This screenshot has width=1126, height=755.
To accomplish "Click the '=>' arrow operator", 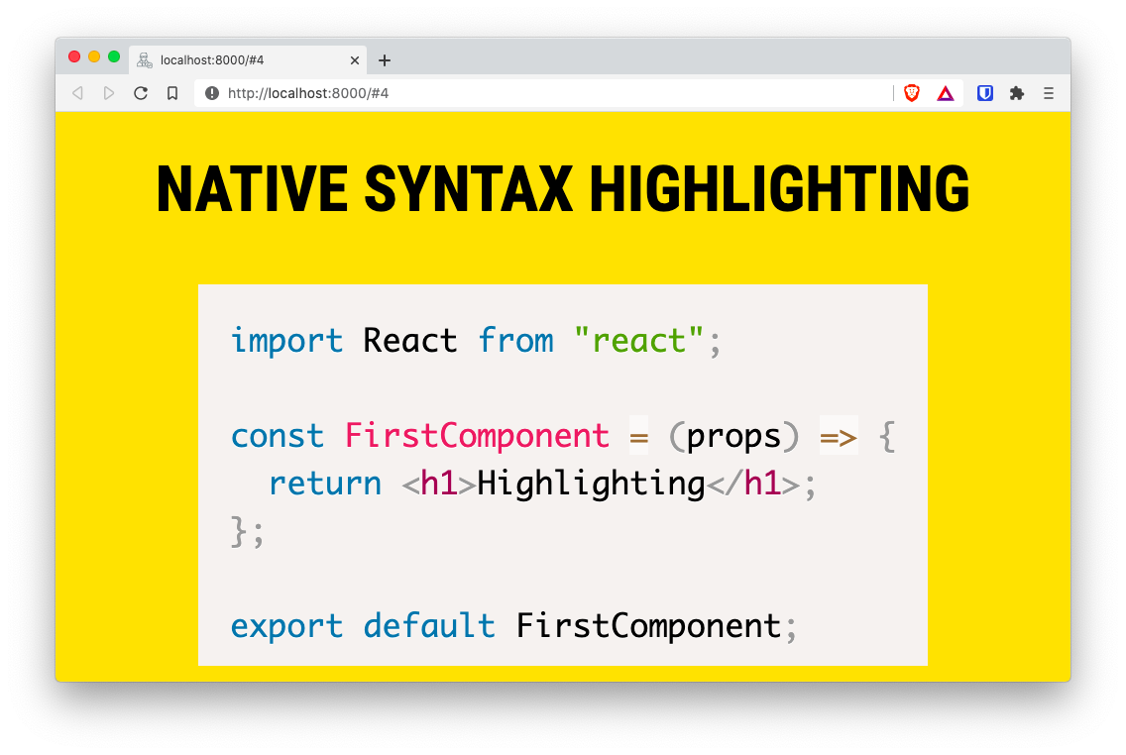I will (838, 436).
